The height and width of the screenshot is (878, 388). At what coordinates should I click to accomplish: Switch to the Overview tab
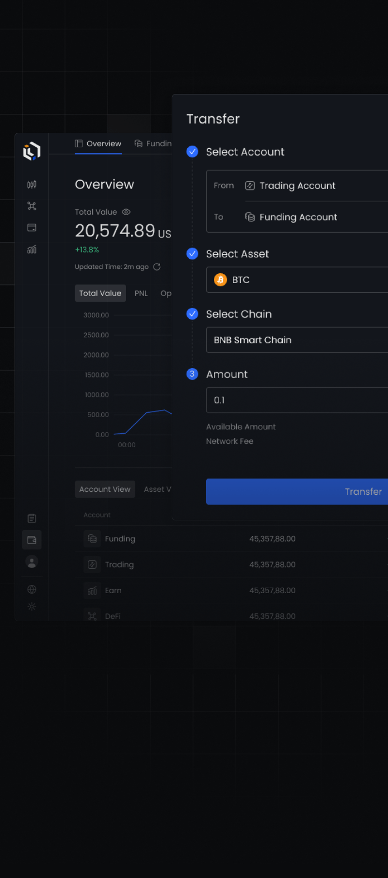[x=98, y=144]
